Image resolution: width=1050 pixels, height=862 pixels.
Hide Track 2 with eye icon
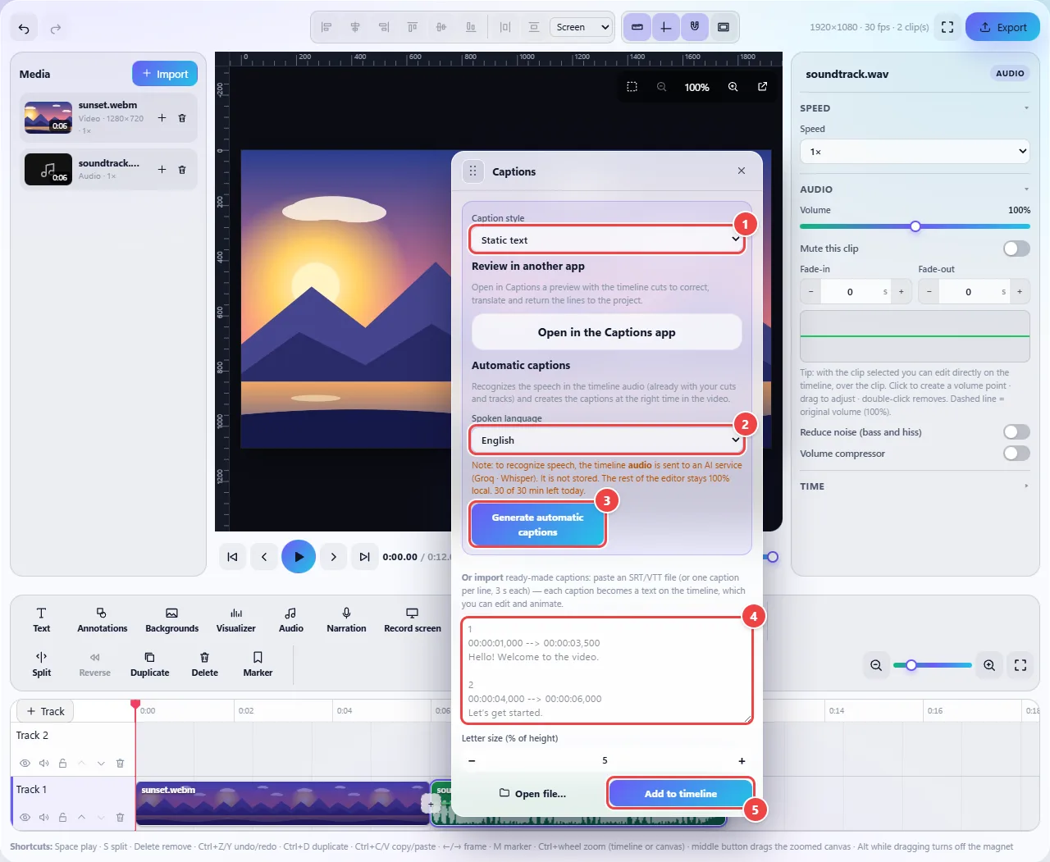25,763
